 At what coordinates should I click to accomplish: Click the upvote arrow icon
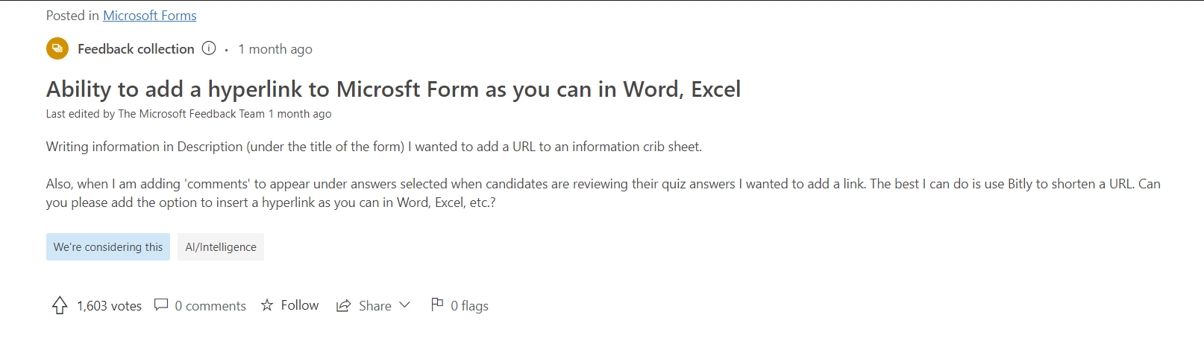click(60, 305)
